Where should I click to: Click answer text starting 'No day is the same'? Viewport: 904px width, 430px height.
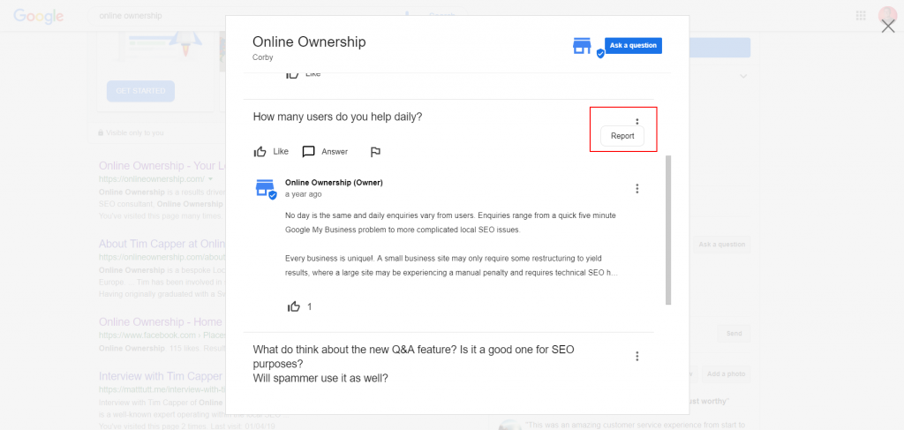tap(451, 223)
